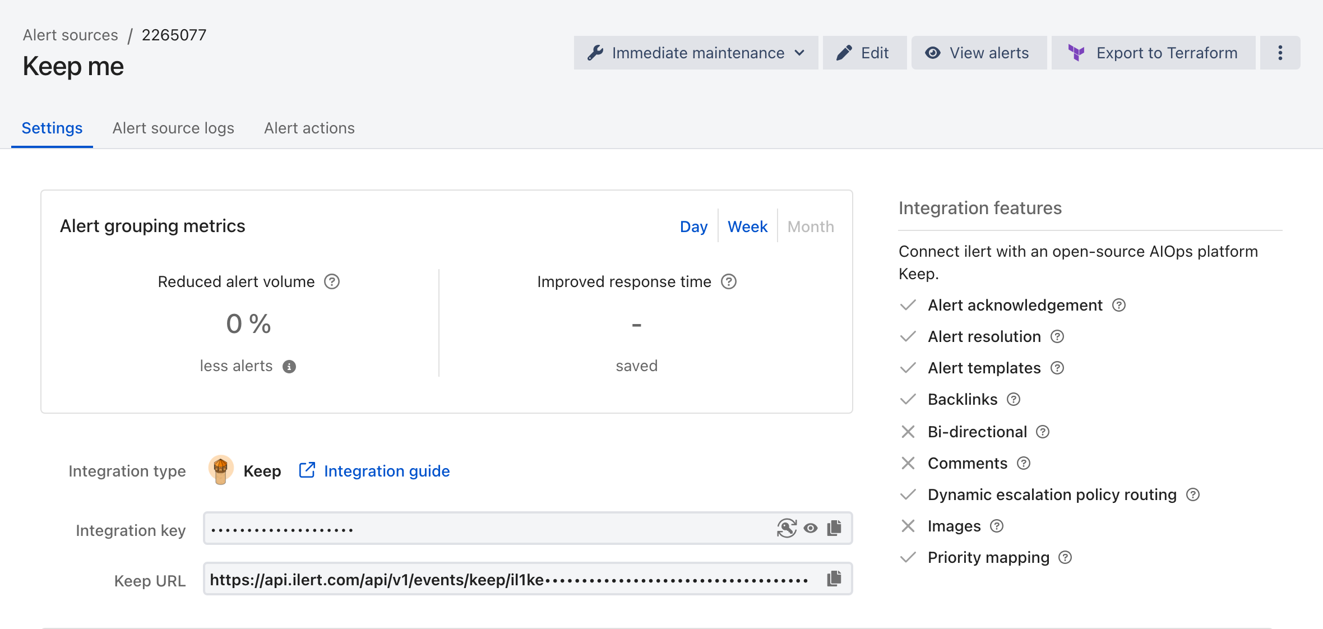Click the Keep URL field

pos(528,579)
